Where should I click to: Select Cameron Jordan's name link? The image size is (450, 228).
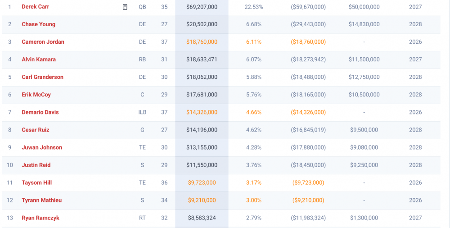pyautogui.click(x=43, y=42)
